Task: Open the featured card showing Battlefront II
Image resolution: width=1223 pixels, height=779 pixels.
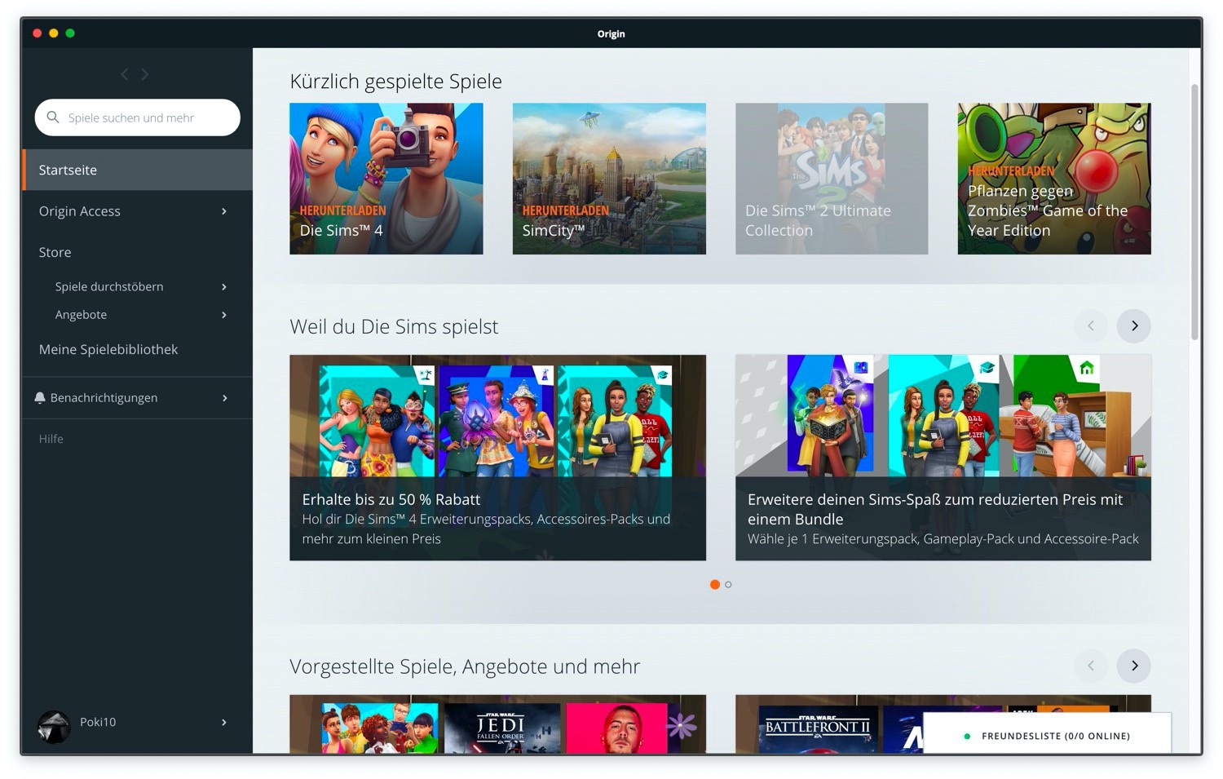Action: click(943, 724)
